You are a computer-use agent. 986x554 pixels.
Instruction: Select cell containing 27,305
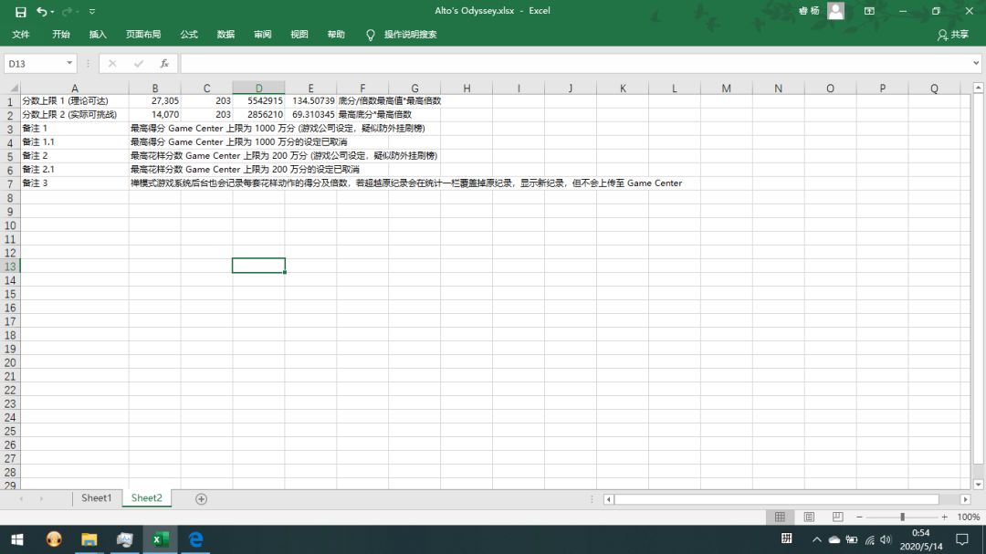pos(154,100)
